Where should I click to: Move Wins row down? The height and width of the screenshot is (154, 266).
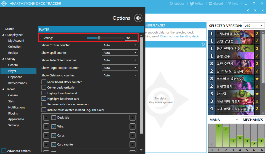[132, 127]
